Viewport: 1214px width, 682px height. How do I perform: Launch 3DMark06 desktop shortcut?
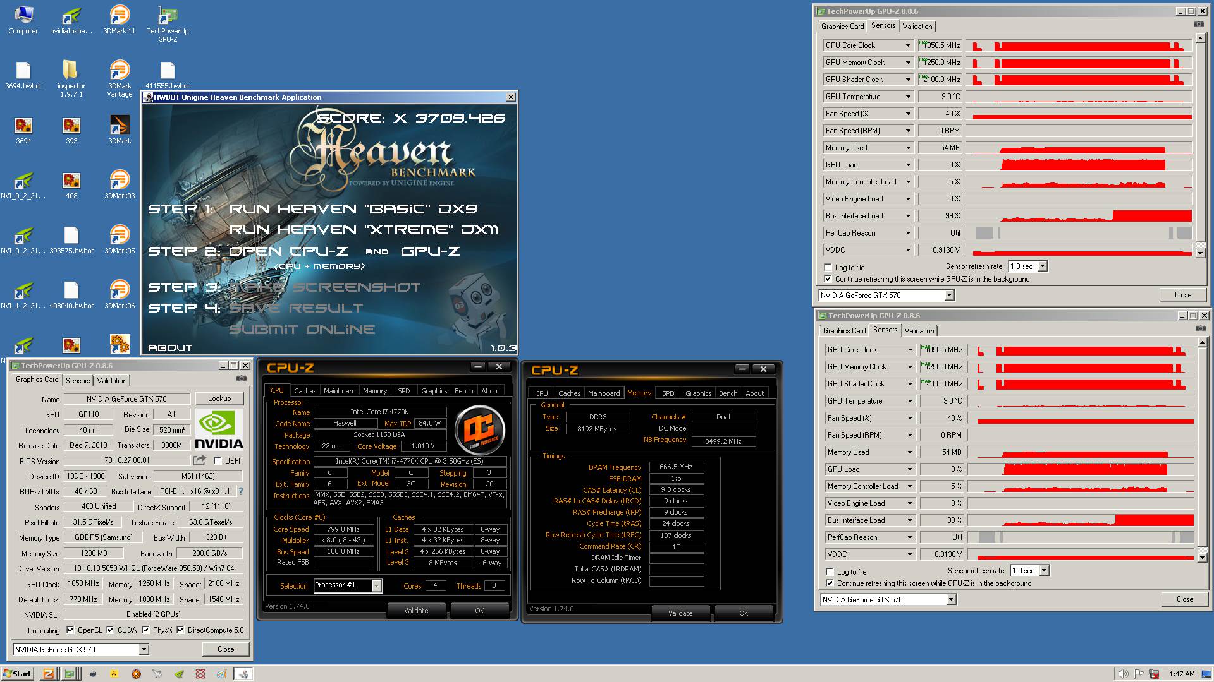click(x=120, y=295)
